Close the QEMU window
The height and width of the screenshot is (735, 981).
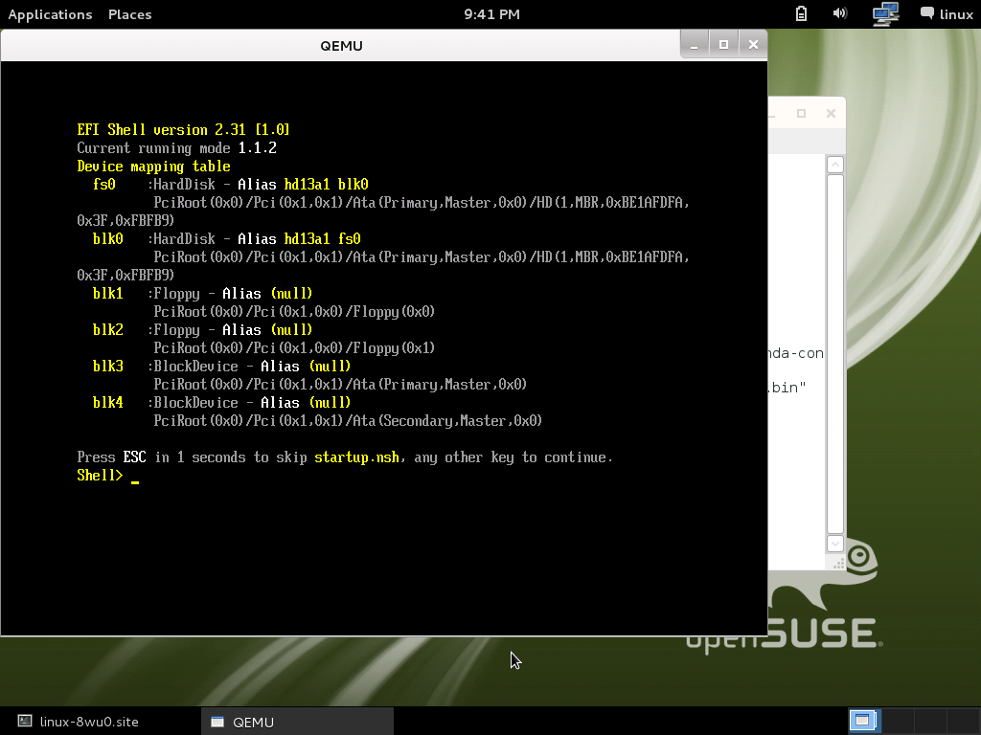click(753, 44)
